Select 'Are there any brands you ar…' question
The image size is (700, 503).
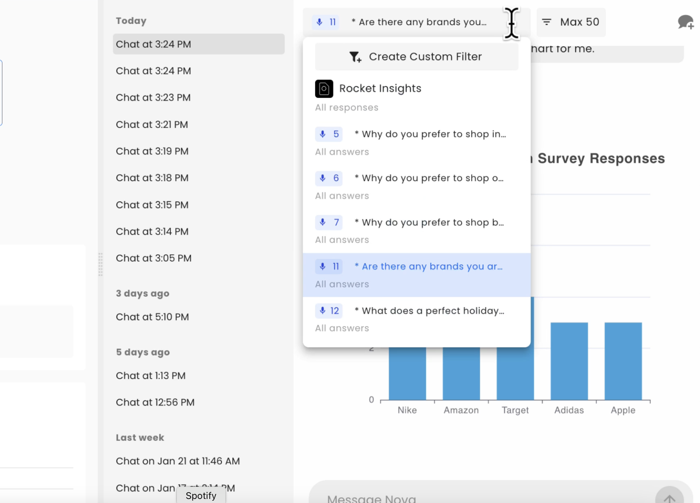click(416, 275)
